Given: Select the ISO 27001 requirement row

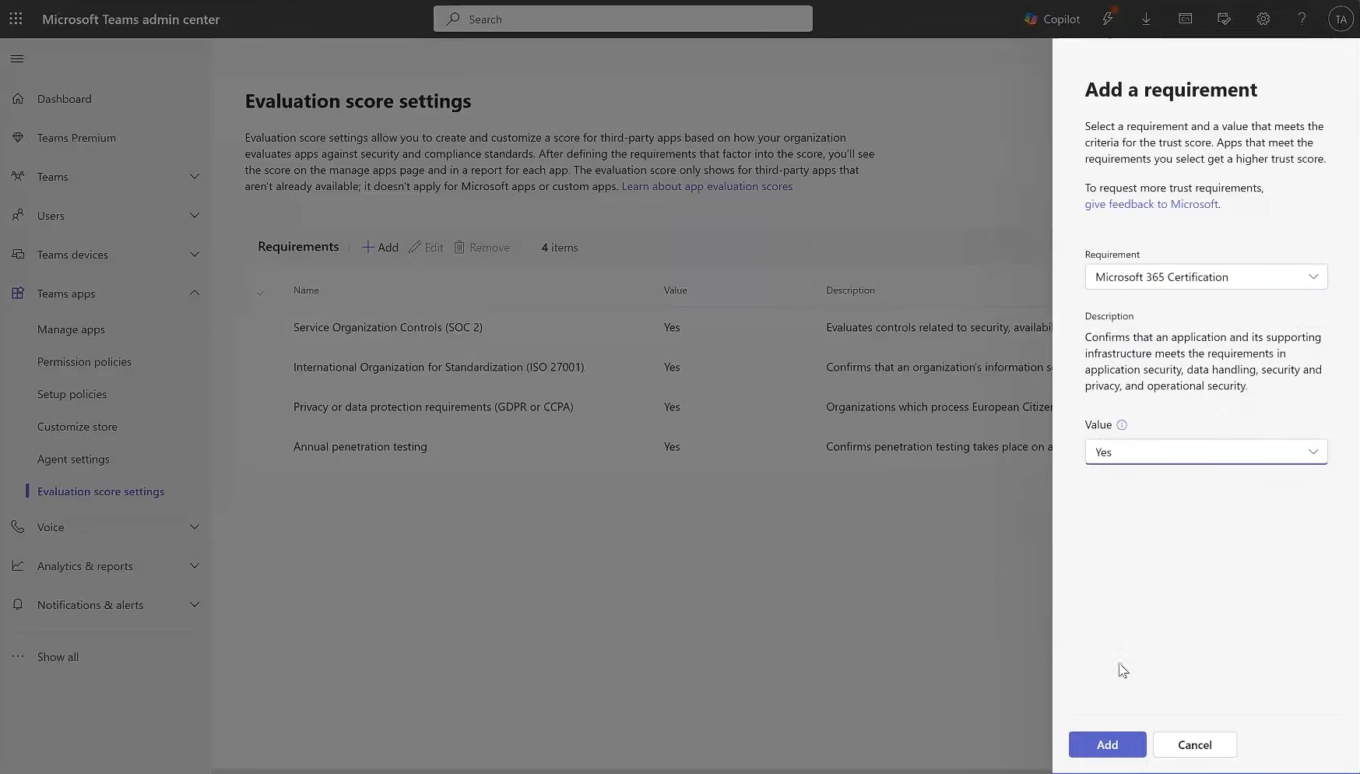Looking at the screenshot, I should point(650,367).
